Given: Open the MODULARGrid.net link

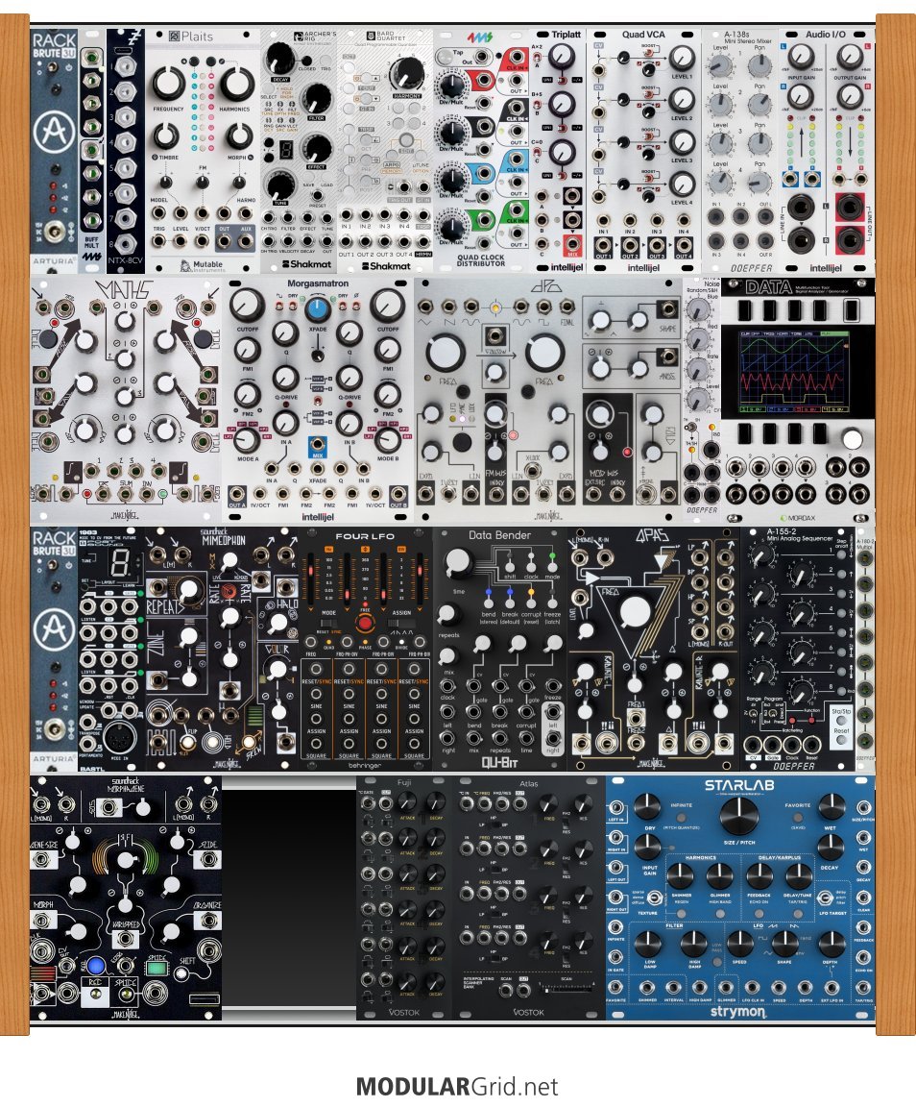Looking at the screenshot, I should pyautogui.click(x=457, y=1086).
